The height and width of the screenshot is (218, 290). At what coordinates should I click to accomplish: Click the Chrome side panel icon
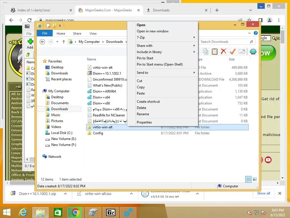(261, 20)
